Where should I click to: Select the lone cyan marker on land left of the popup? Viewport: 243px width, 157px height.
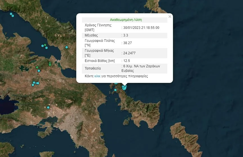tap(67, 47)
